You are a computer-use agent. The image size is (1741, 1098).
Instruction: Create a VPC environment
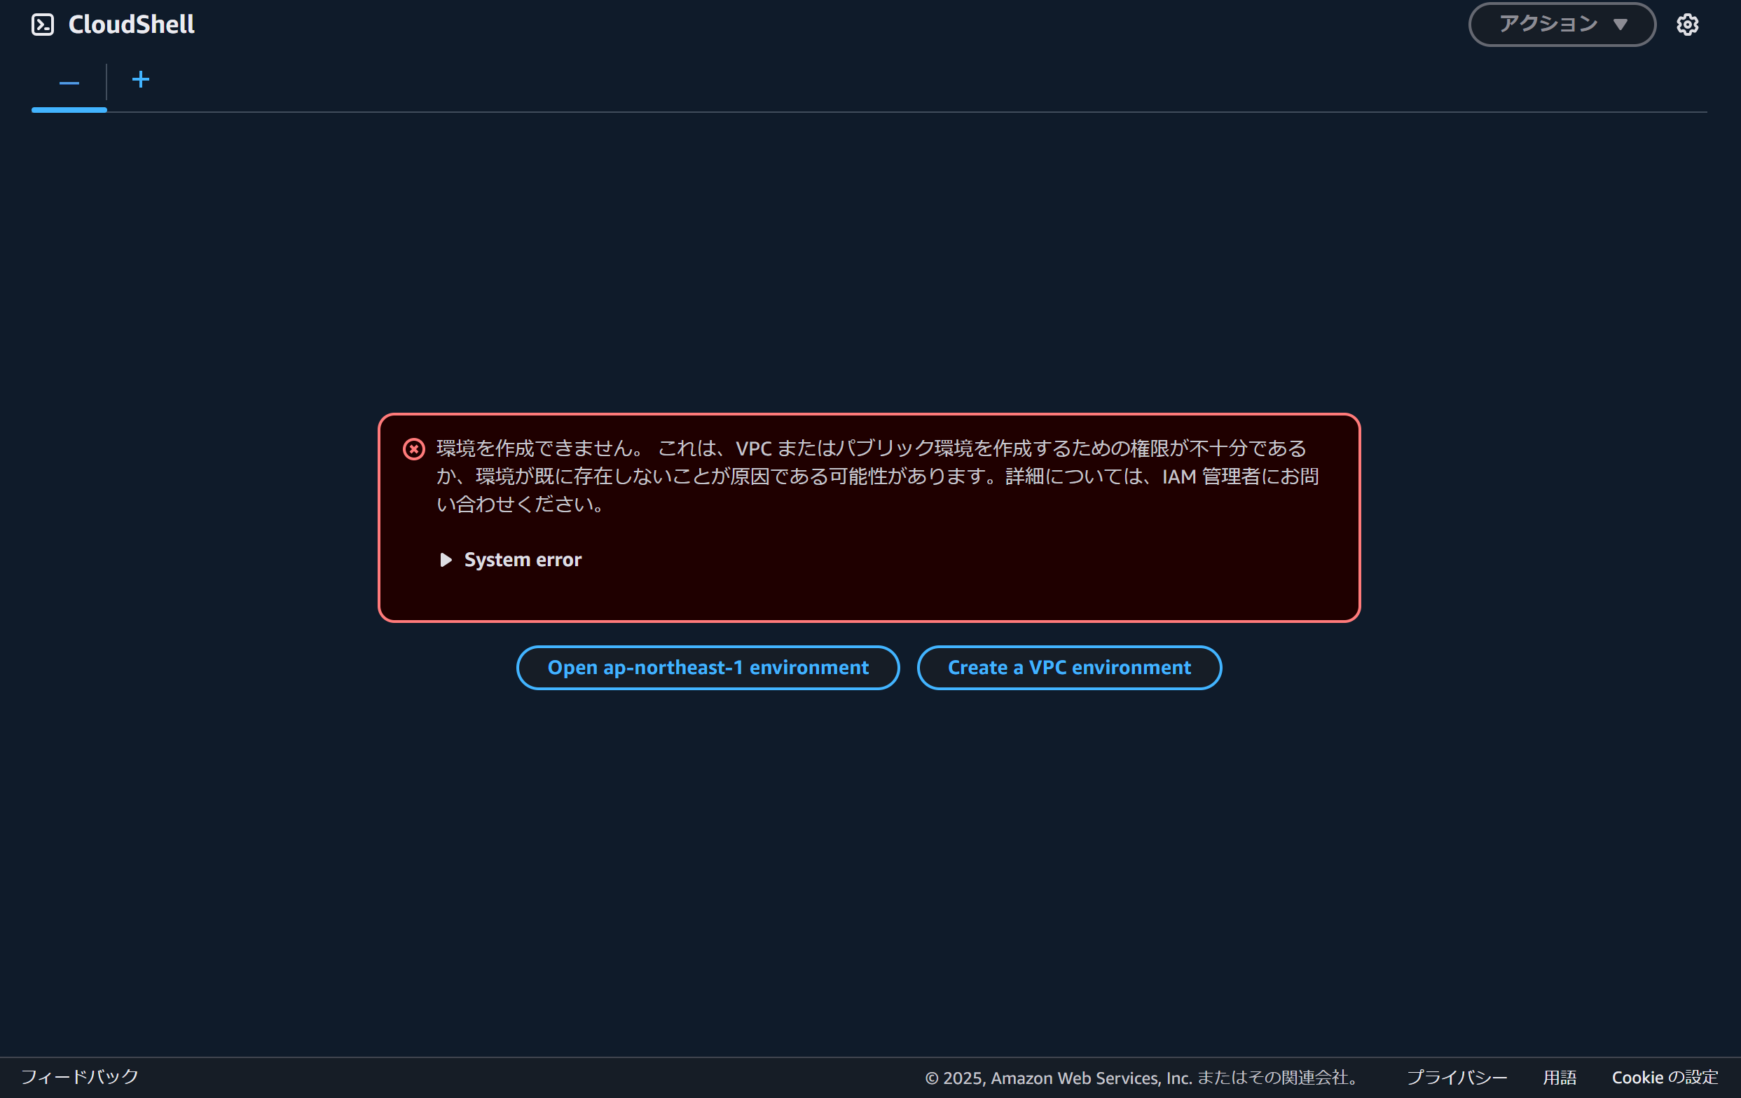[x=1068, y=667]
